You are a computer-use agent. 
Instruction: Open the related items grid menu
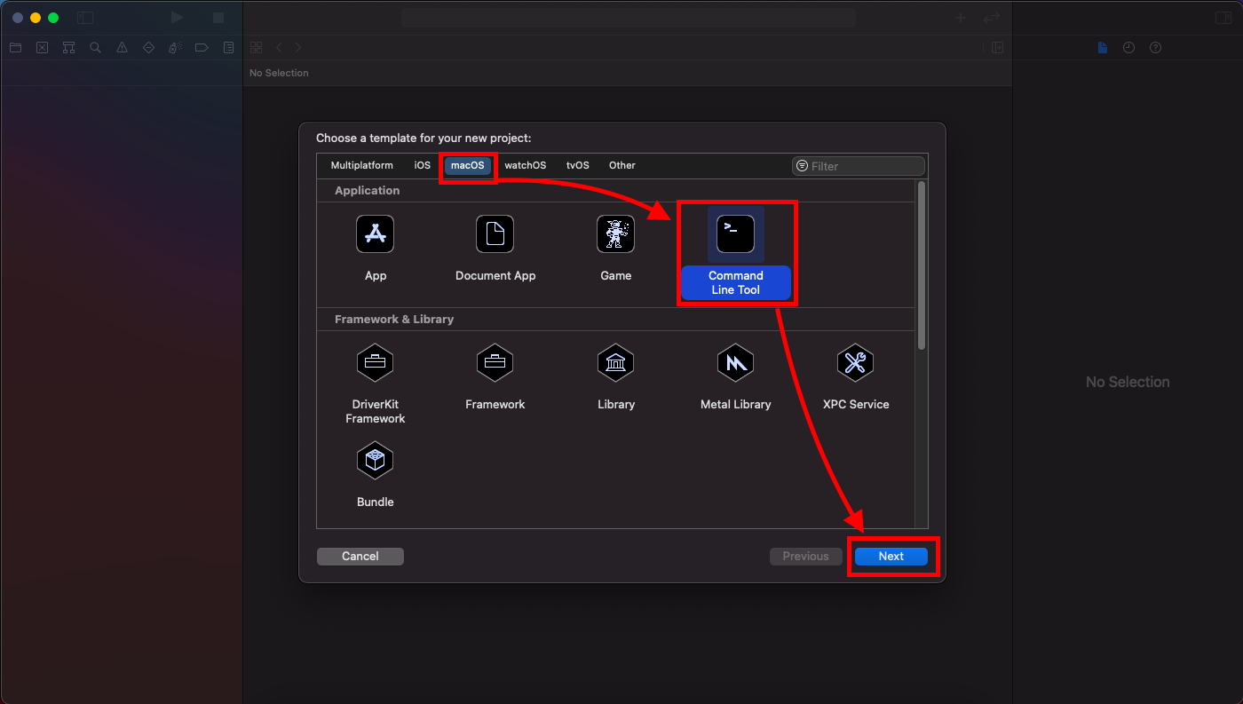click(x=256, y=48)
